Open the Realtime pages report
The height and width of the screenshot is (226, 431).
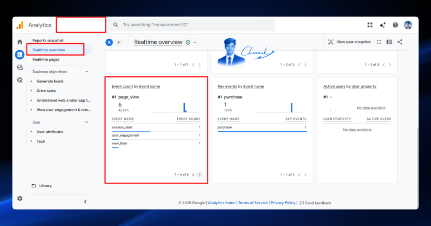pyautogui.click(x=46, y=59)
